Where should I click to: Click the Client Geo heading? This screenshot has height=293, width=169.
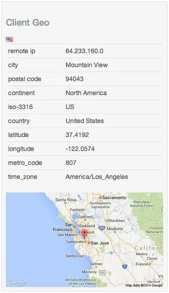coord(27,23)
